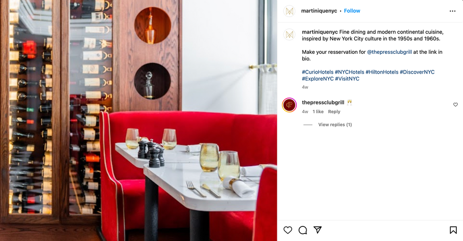Open the #CurioHotels hashtag
The image size is (463, 241).
(x=317, y=72)
